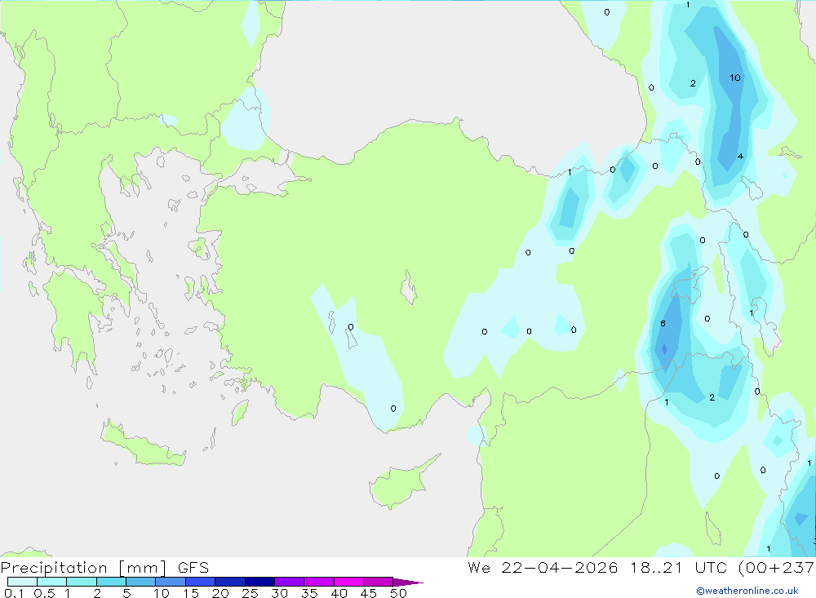Click the "50" legend label
816x598 pixels.
click(x=398, y=593)
